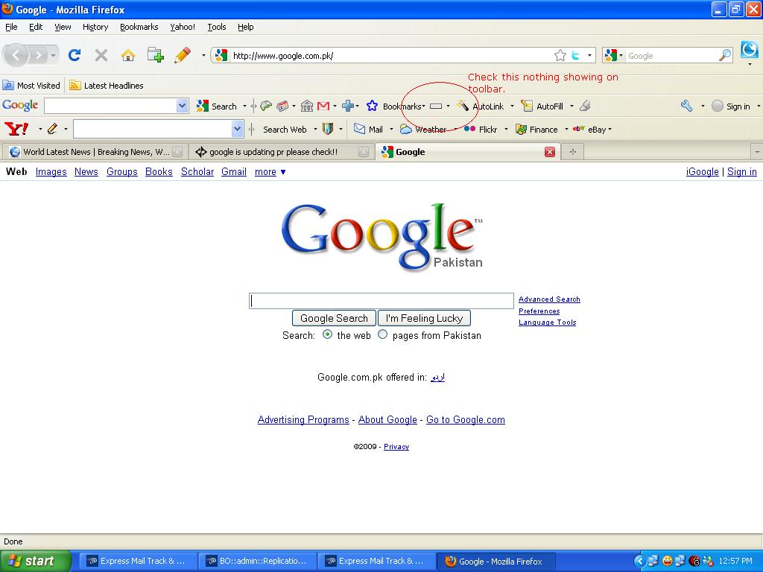Select 'pages from Pakistan' radio button
Screen dimensions: 763x572
point(383,334)
